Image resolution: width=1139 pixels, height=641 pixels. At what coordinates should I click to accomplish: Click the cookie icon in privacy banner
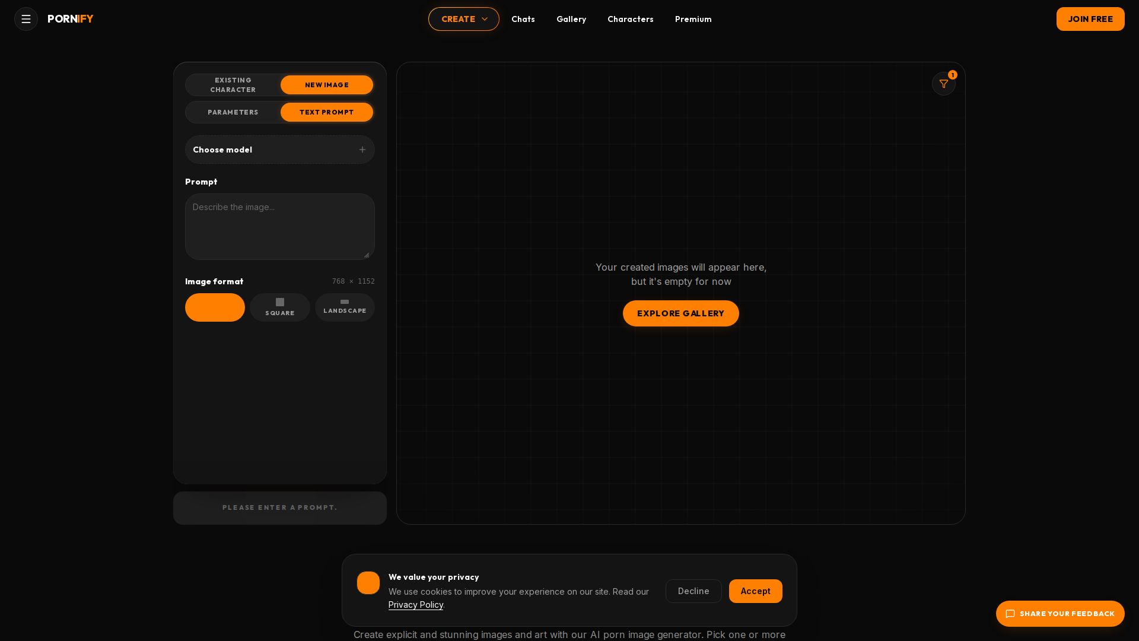coord(368,583)
